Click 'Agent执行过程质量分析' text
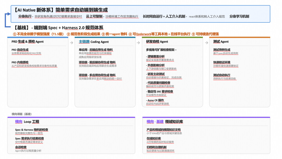 pos(28,151)
